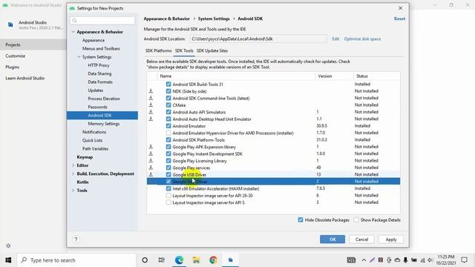Uncheck Android SDK Build-Tools 31
475x267 pixels.
(168, 84)
